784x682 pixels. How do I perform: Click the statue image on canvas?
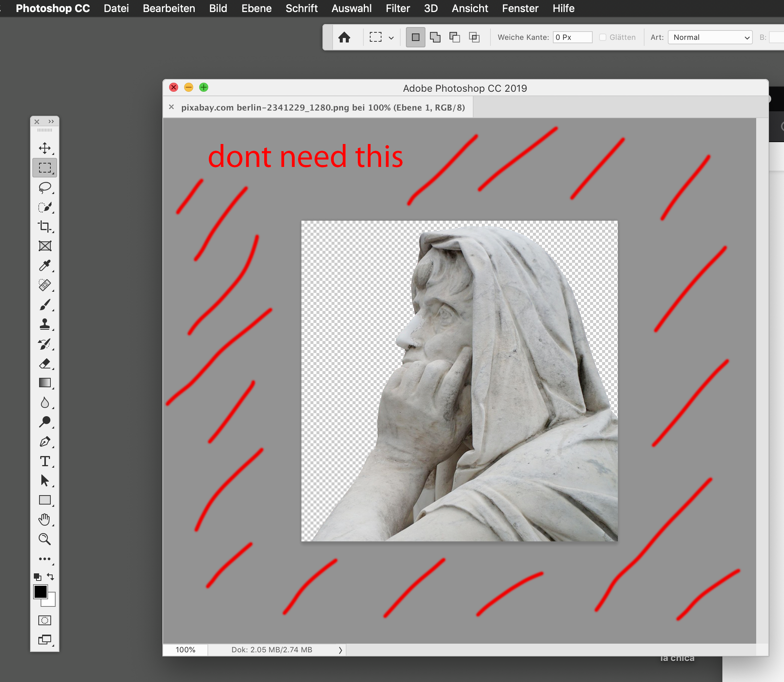[460, 381]
